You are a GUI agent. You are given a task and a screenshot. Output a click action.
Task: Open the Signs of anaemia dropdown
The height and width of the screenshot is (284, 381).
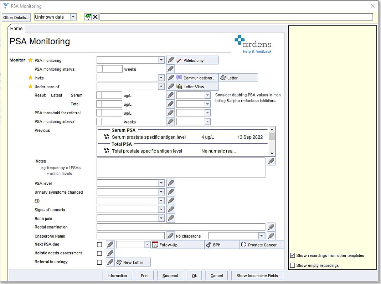[161, 209]
